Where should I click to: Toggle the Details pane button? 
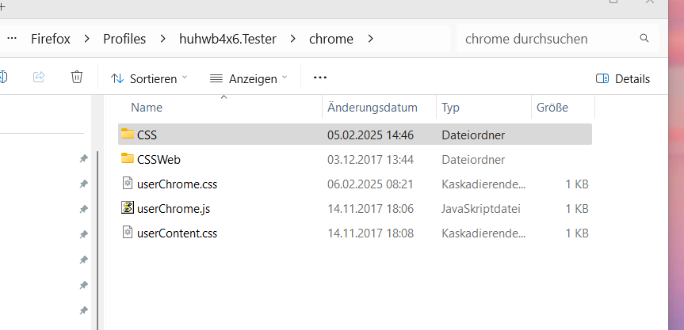[x=623, y=78]
